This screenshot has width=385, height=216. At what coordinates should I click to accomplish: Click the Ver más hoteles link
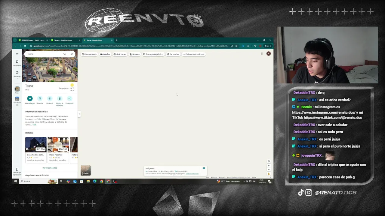click(x=50, y=168)
